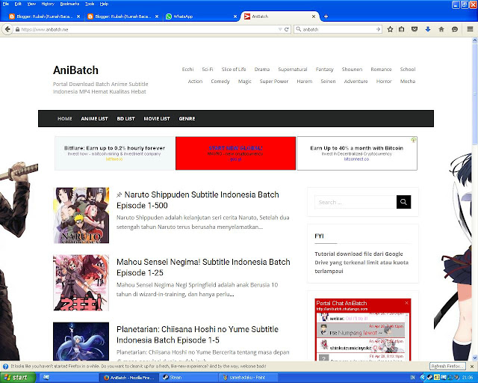Open the History menu
Viewport: 478px width, 383px height.
click(x=48, y=4)
